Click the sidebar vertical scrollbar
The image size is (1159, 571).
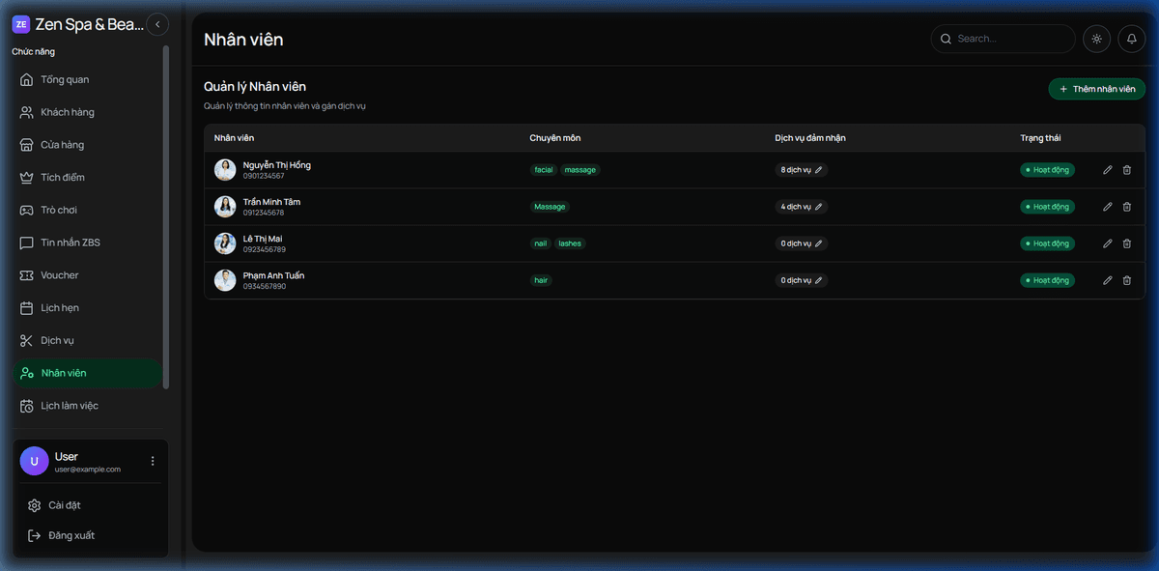click(165, 213)
